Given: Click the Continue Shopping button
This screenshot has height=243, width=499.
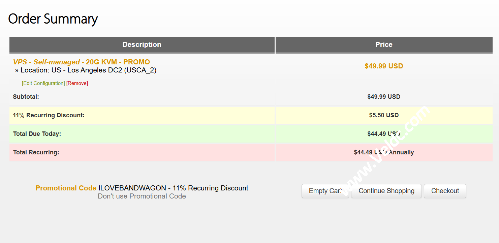Looking at the screenshot, I should point(386,191).
